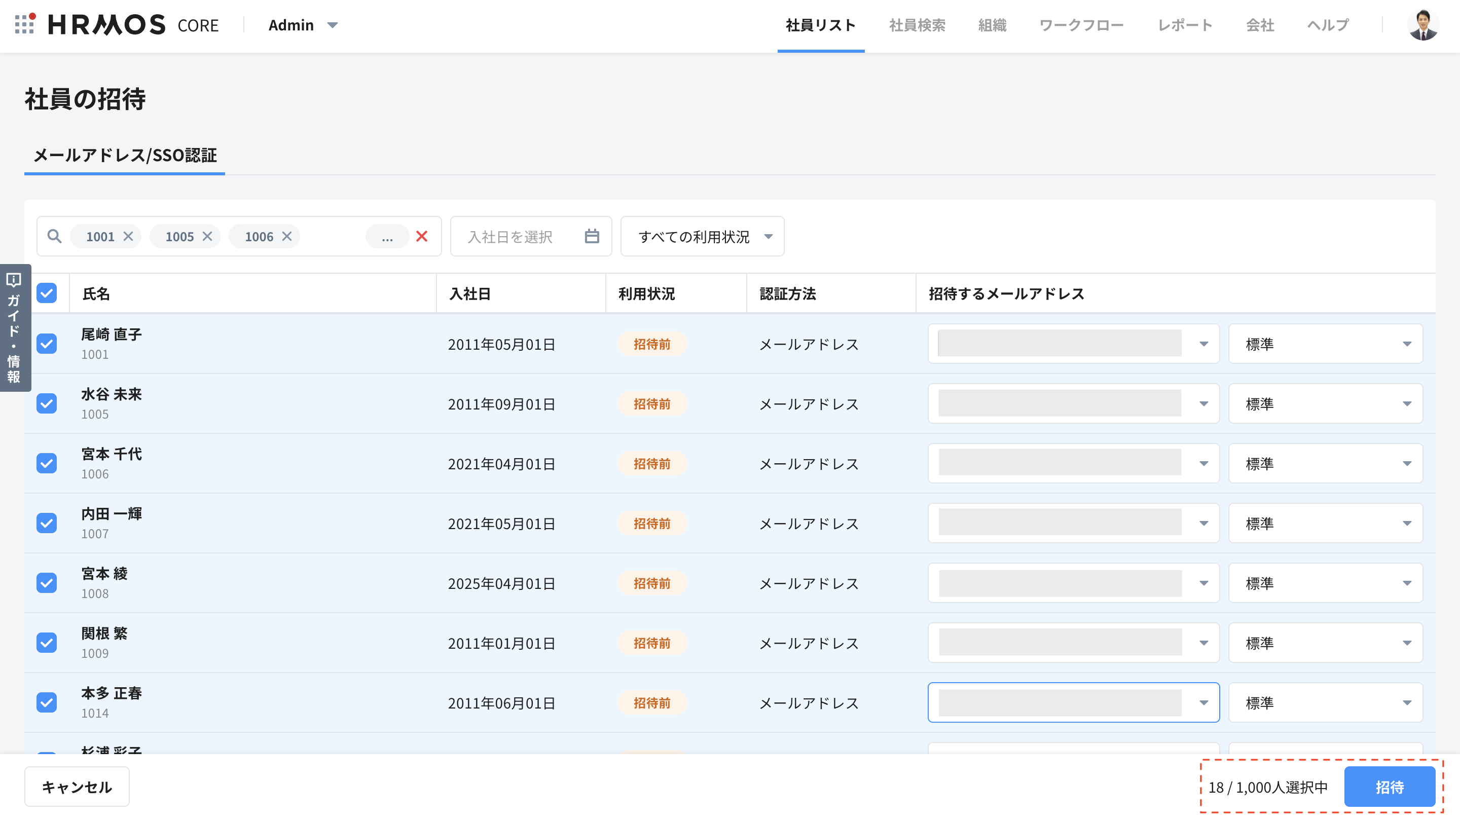1460x819 pixels.
Task: Click the search magnifier icon
Action: coord(54,236)
